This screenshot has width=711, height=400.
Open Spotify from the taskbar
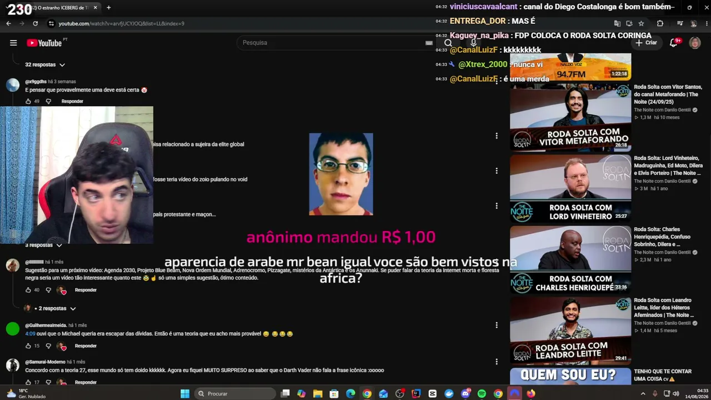click(482, 394)
